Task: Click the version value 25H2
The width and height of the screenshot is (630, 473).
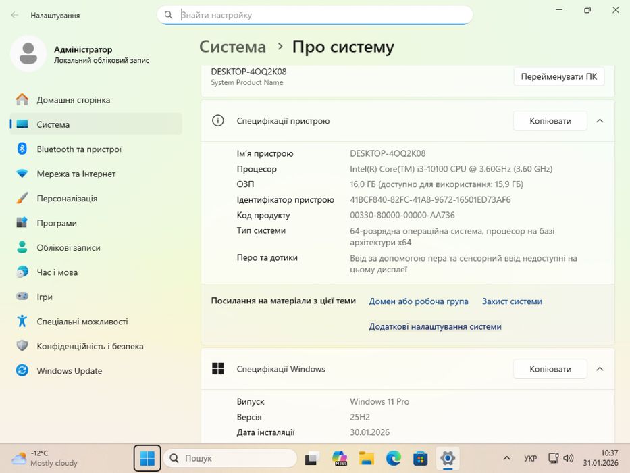Action: pyautogui.click(x=360, y=417)
